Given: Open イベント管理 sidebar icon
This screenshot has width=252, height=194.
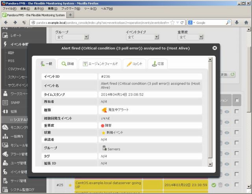Looking at the screenshot, I should [x=5, y=172].
